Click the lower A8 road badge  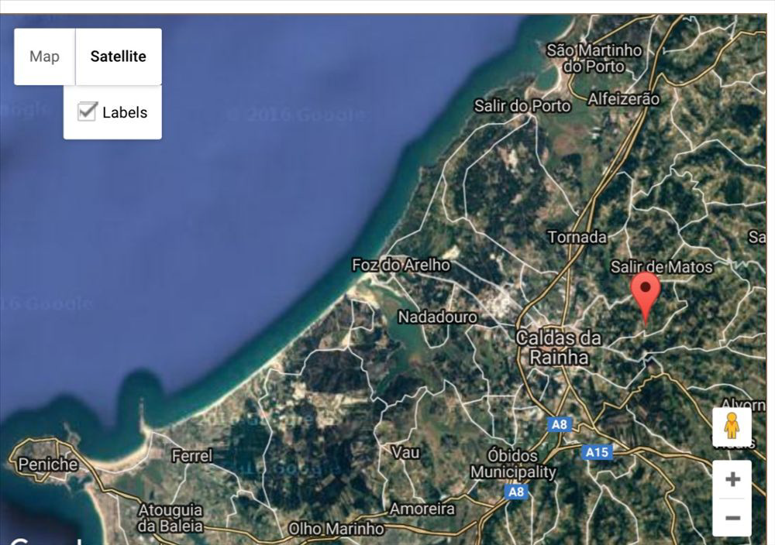click(516, 492)
